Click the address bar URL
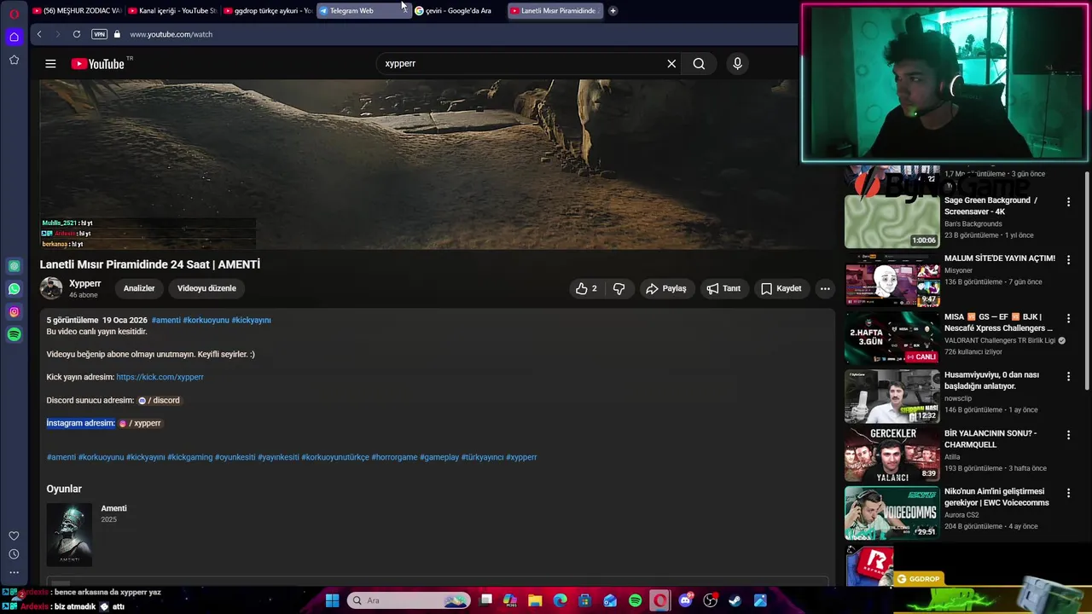Image resolution: width=1092 pixels, height=614 pixels. coord(171,34)
